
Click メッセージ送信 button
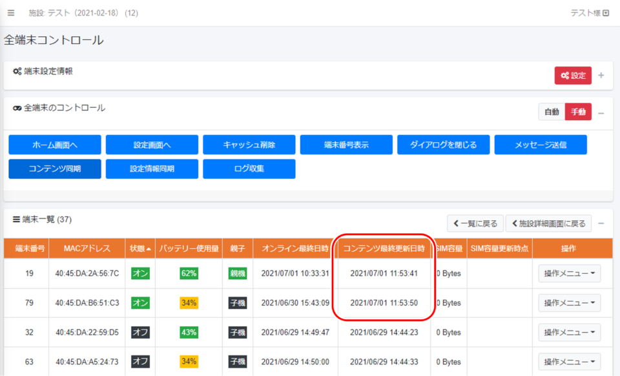tap(541, 145)
